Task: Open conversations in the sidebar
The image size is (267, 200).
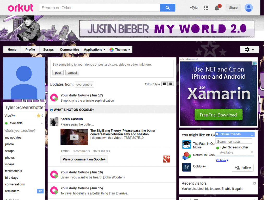Action: coord(15,184)
